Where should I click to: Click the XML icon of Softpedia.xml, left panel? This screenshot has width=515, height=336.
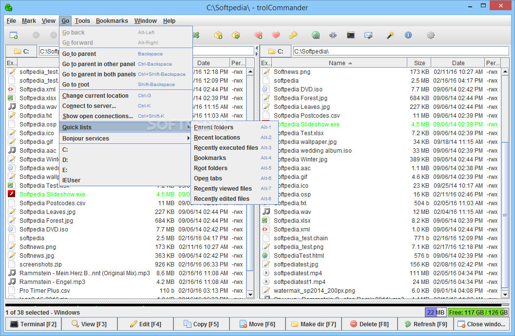[x=12, y=89]
